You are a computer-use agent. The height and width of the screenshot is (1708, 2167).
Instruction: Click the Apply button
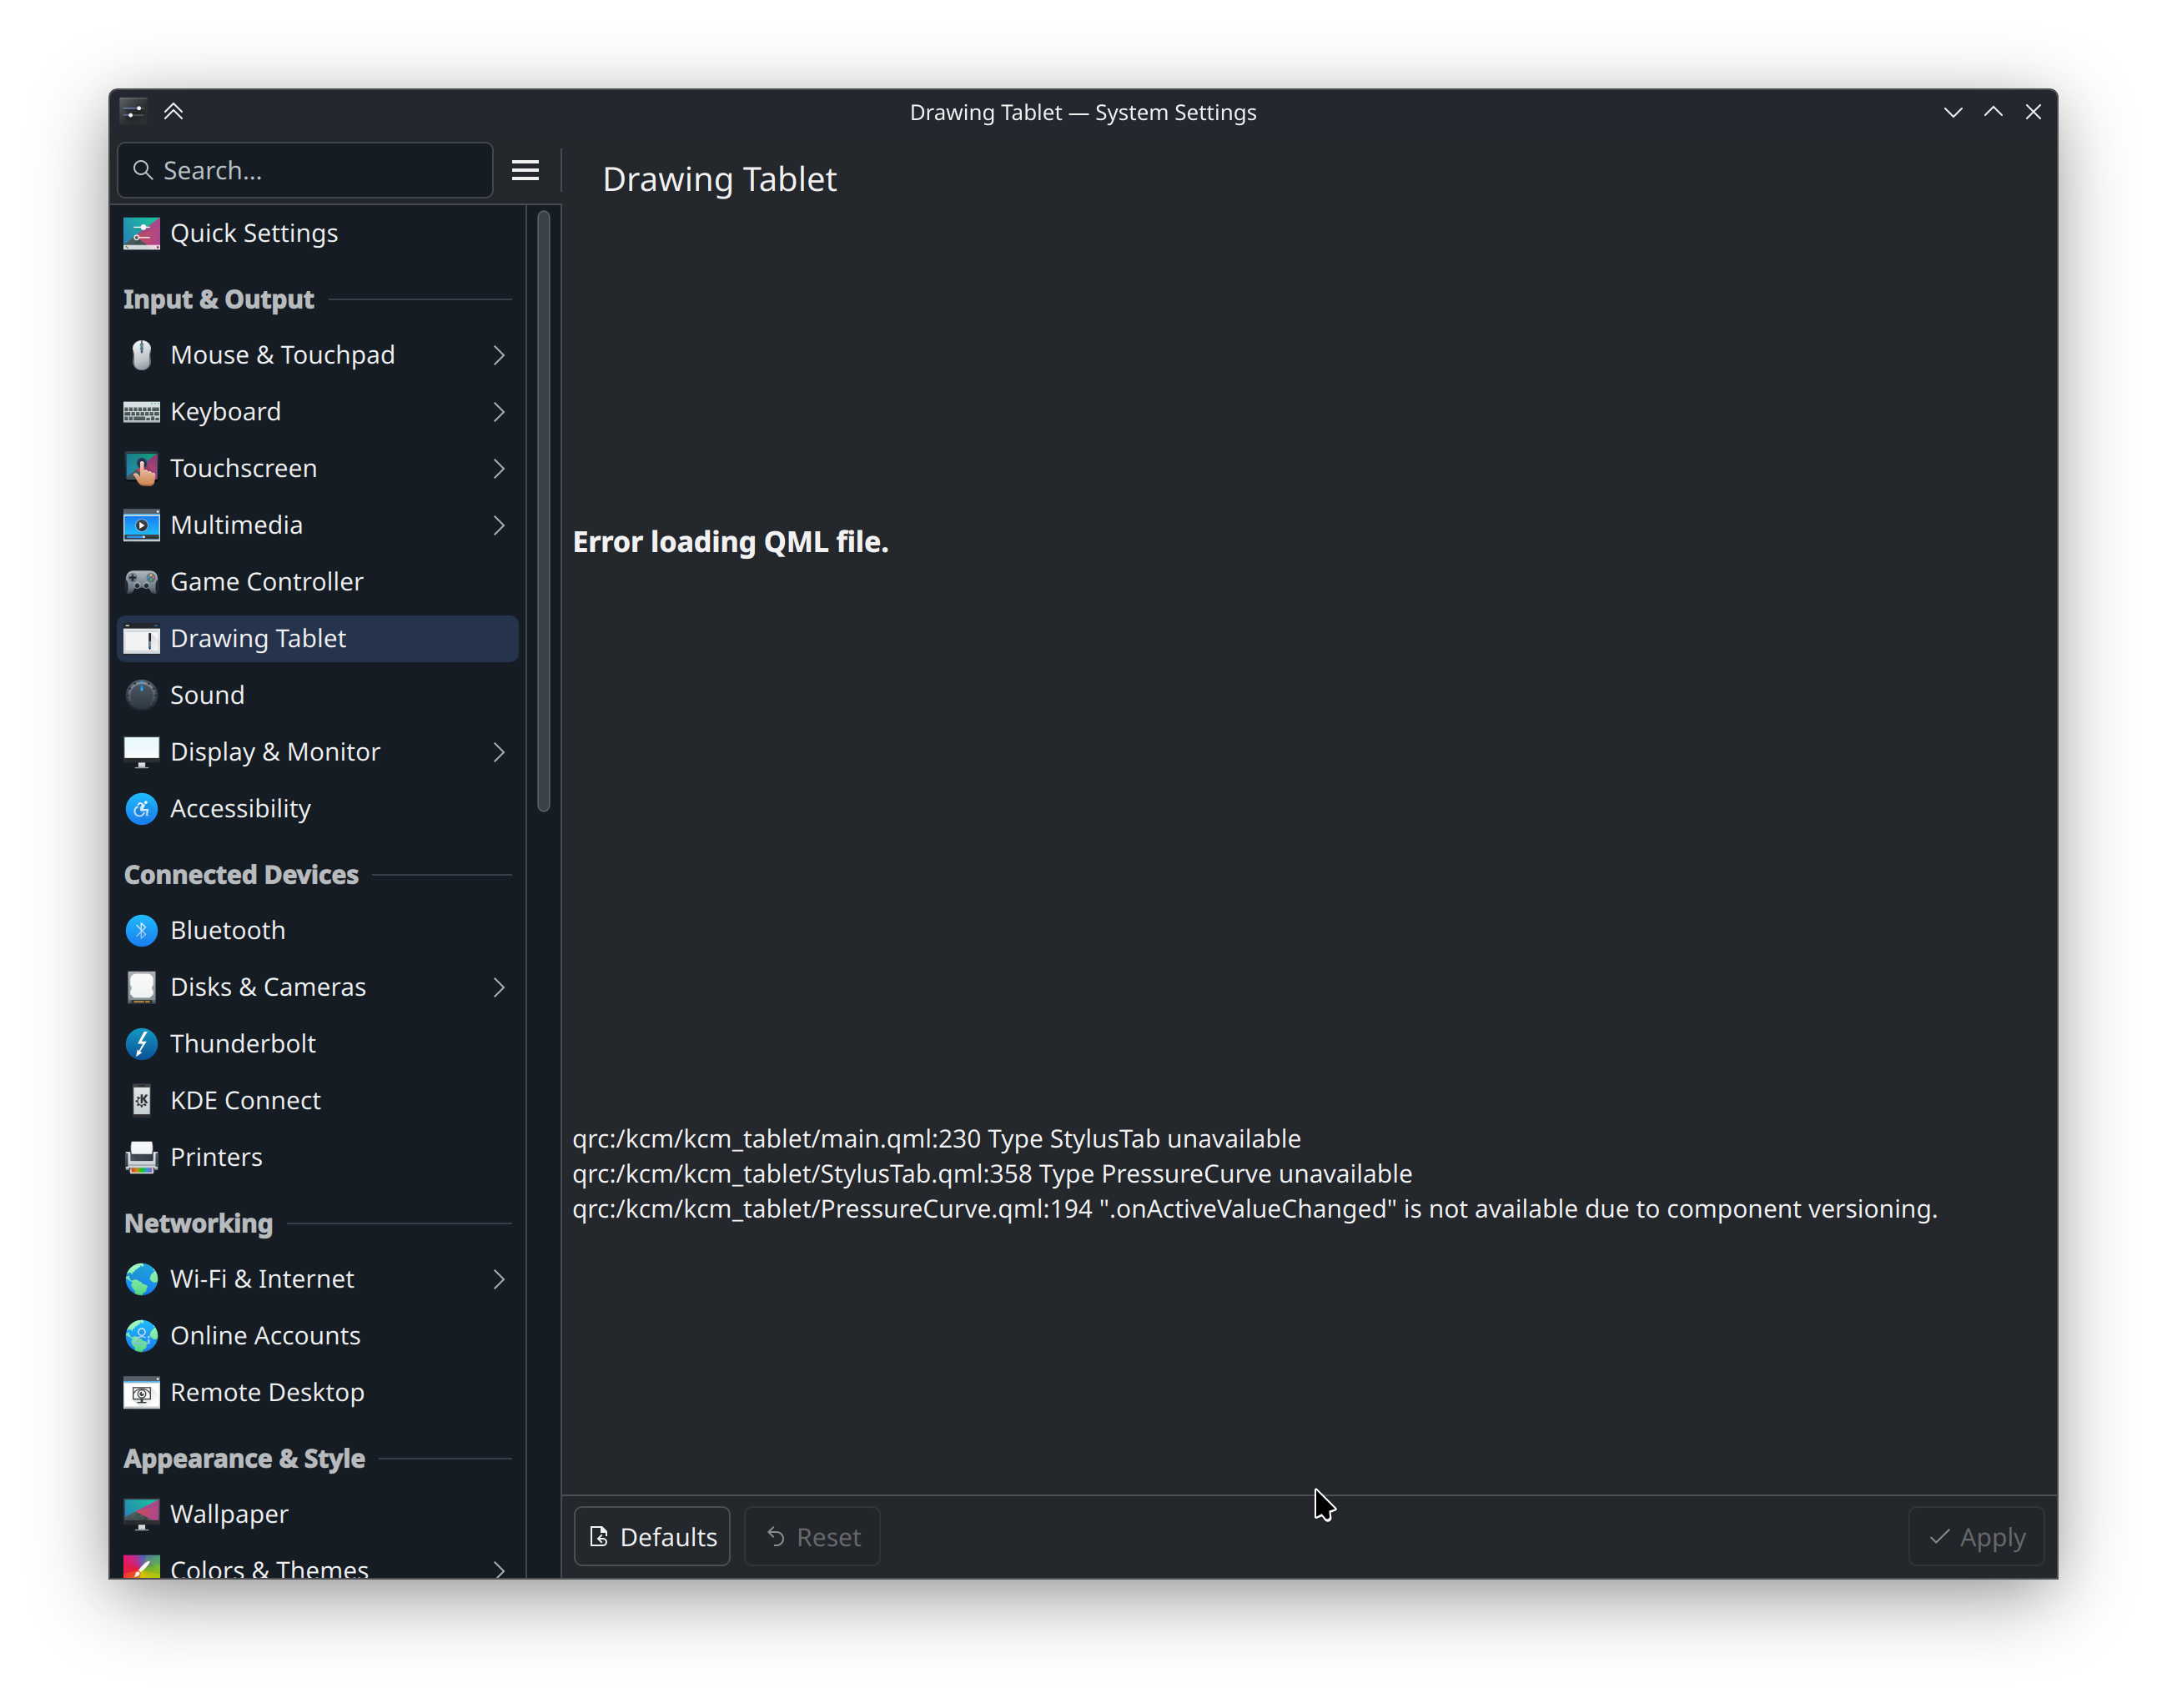[x=1976, y=1536]
